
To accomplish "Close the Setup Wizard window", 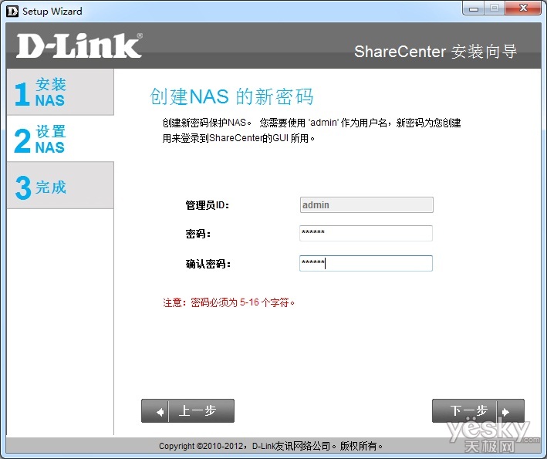I will point(523,8).
